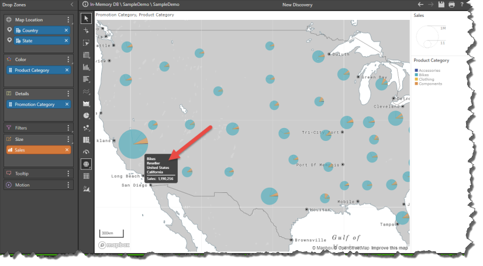This screenshot has width=483, height=266.
Task: Select the globe map visualization icon
Action: (x=86, y=164)
